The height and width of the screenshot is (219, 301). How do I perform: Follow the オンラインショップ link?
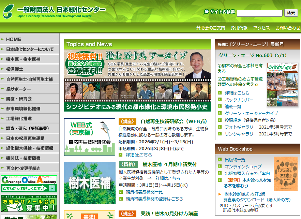point(243,166)
